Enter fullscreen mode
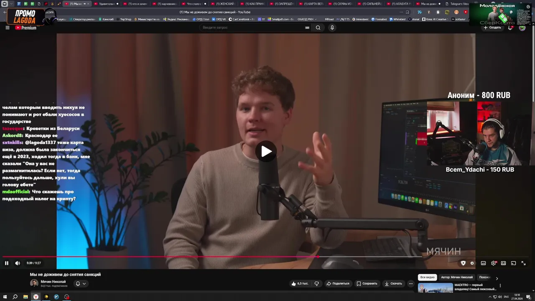The width and height of the screenshot is (535, 301). 523,263
